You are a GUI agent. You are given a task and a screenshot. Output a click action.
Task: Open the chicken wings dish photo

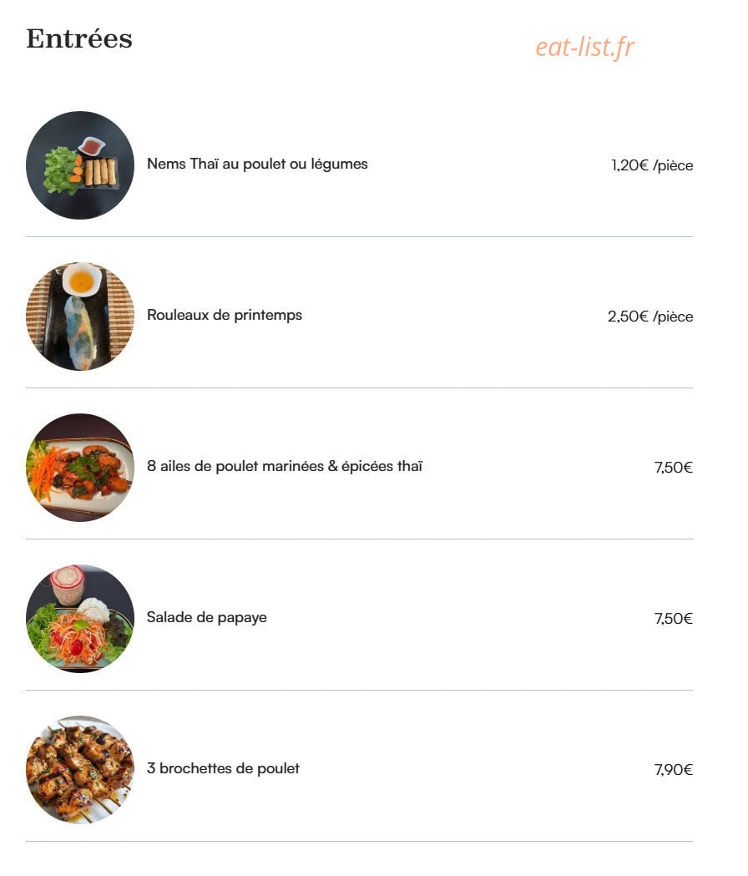click(x=80, y=468)
